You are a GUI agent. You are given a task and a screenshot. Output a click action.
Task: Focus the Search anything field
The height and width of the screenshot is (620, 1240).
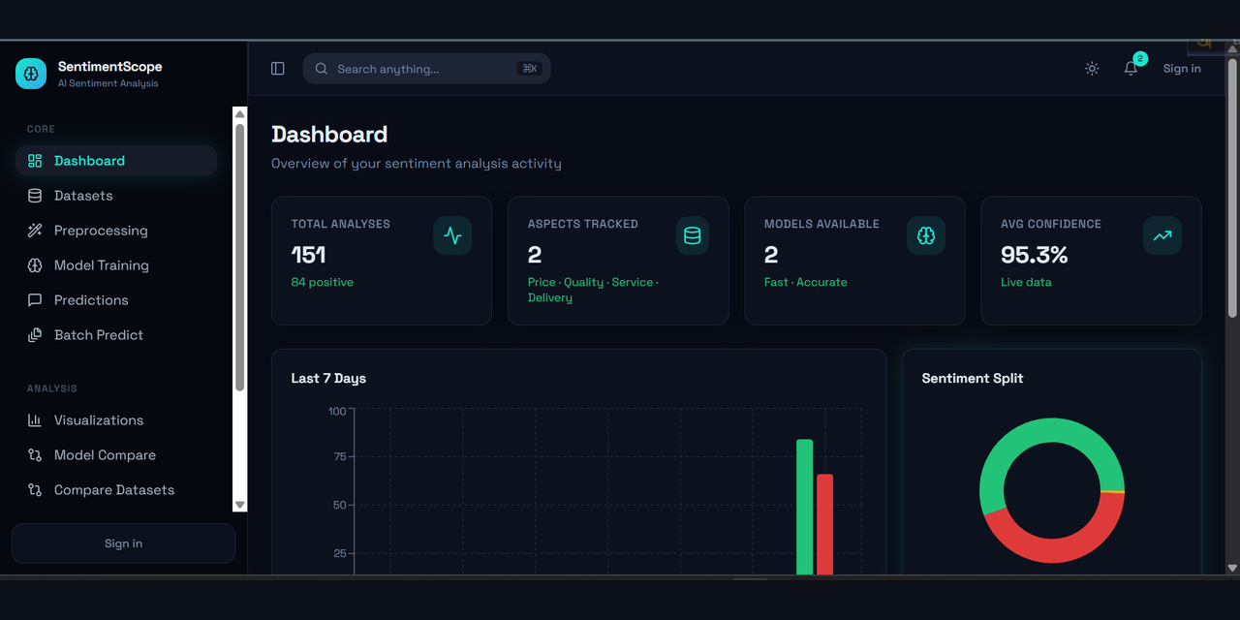pos(427,69)
